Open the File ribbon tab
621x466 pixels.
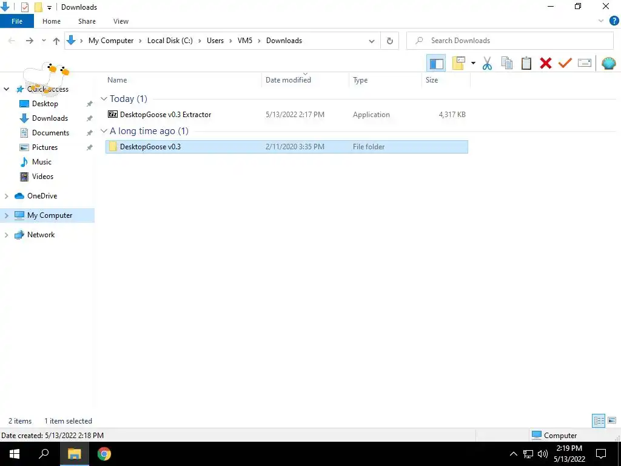17,21
